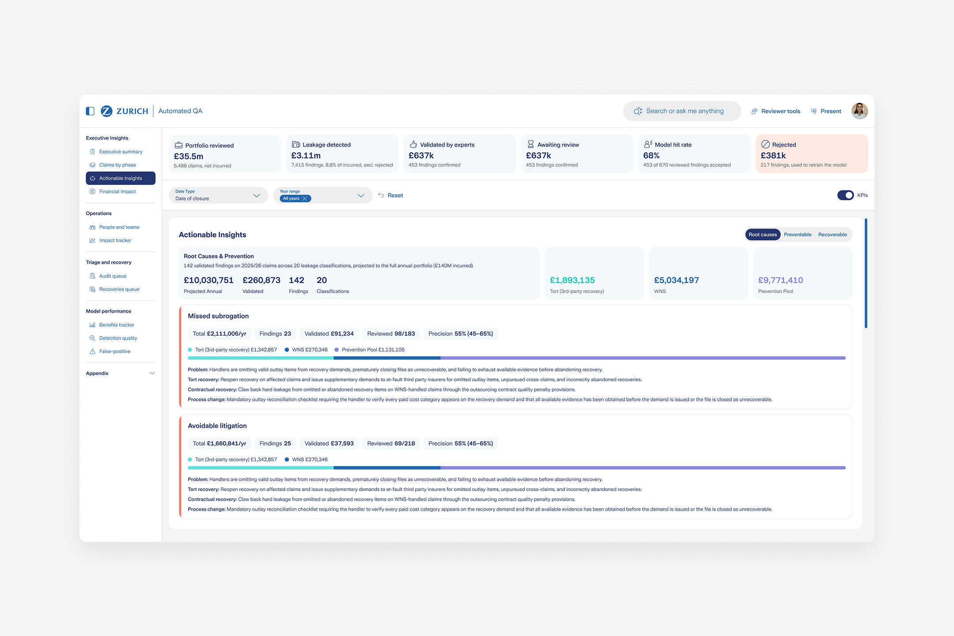
Task: Go to Claims by phase
Action: 117,165
